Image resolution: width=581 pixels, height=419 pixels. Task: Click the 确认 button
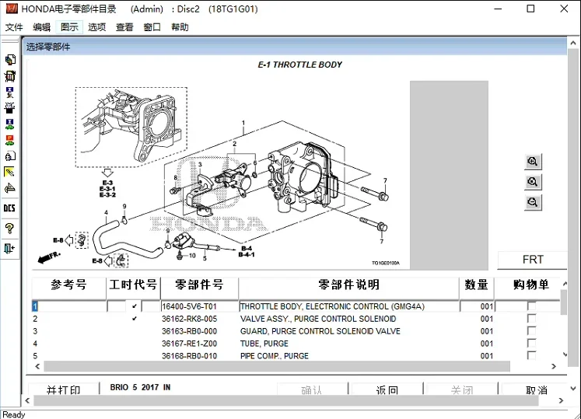coord(312,389)
